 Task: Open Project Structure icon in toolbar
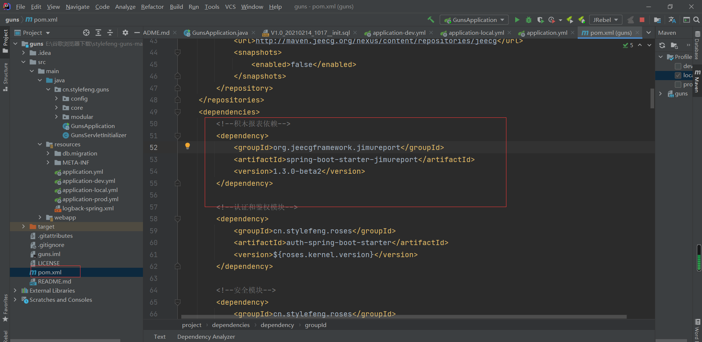[657, 20]
